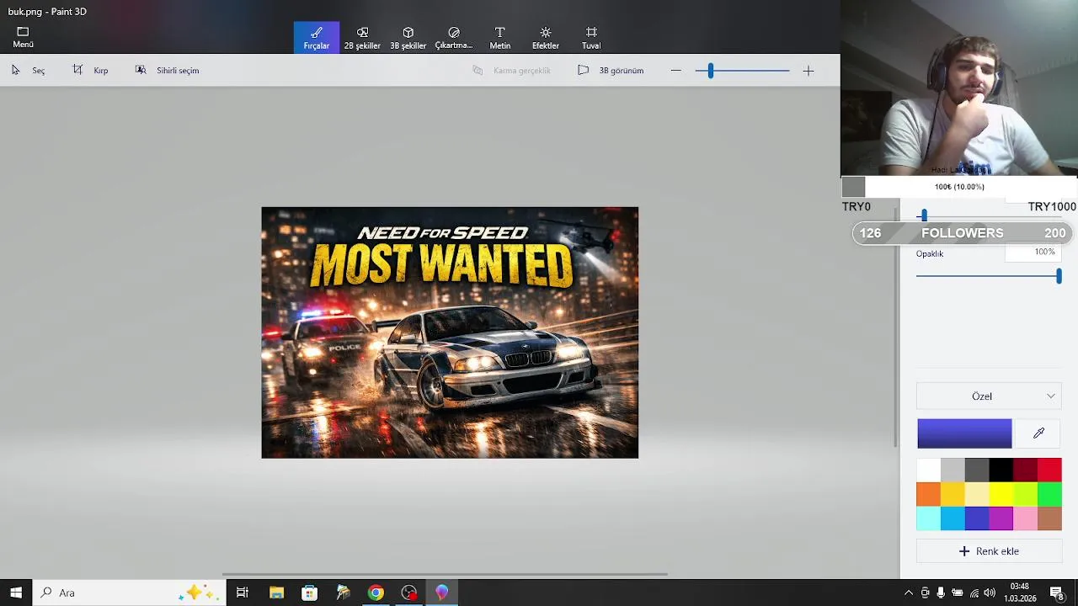Pick the red color swatch
The image size is (1078, 606).
point(1050,470)
